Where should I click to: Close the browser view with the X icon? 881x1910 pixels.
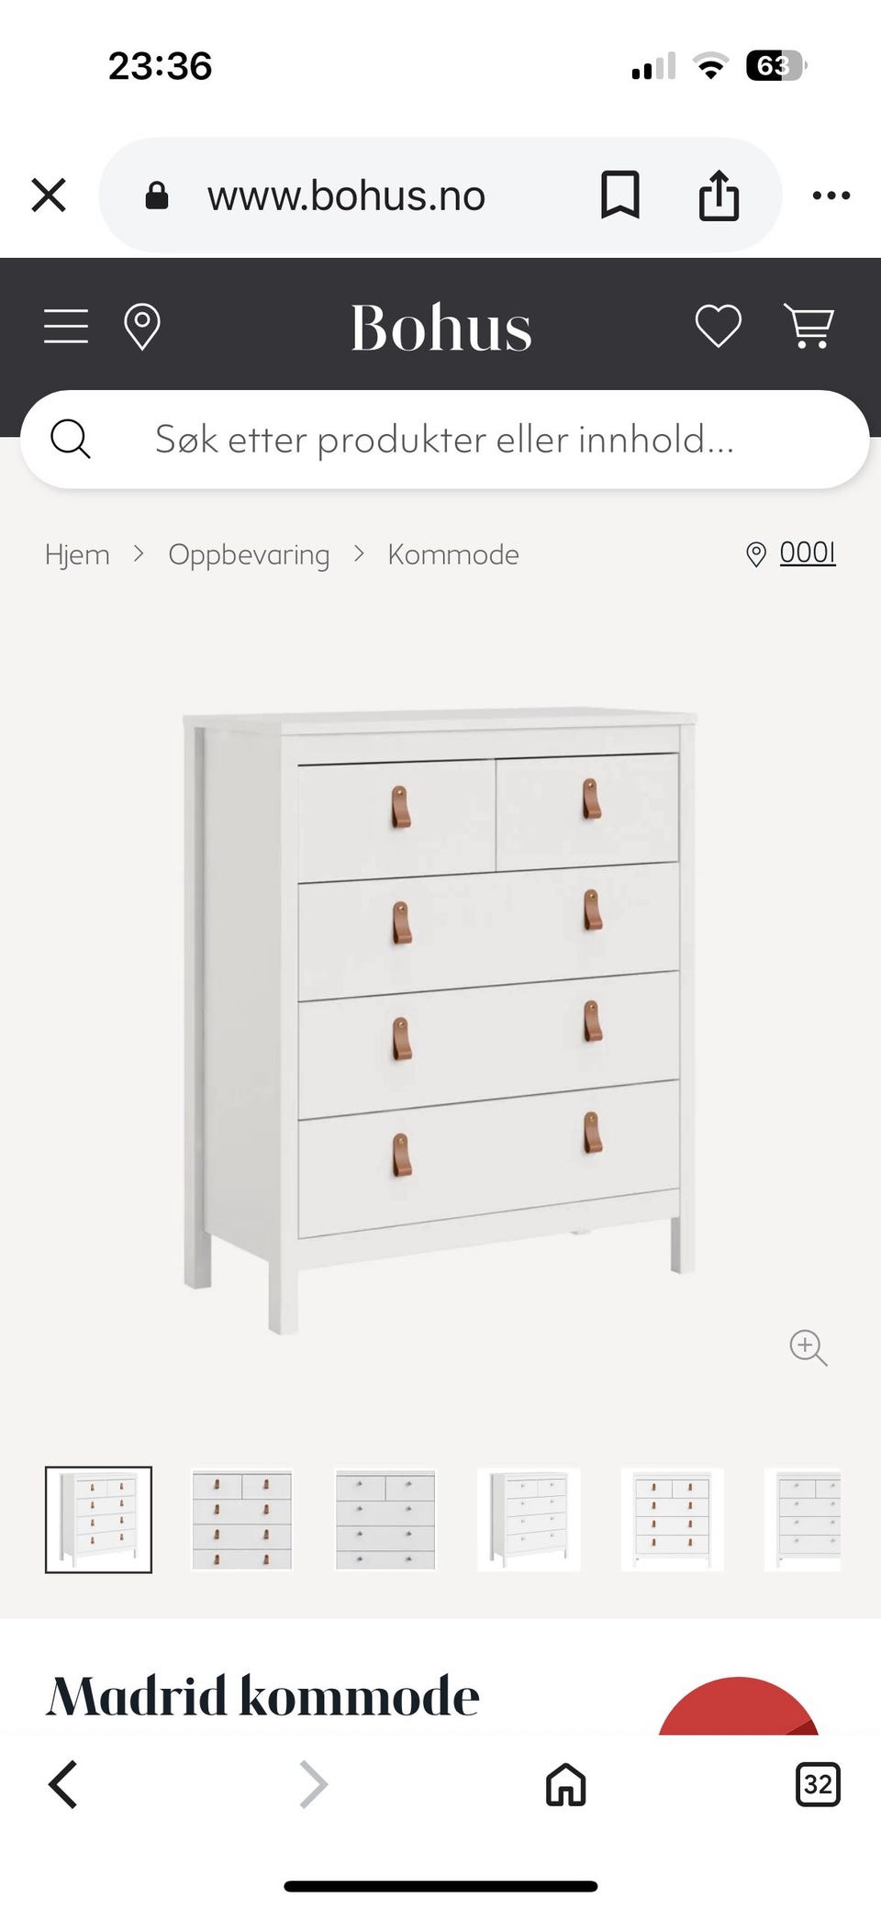coord(49,195)
